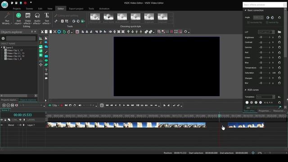
Task: Collapse the Scene 0 tree node
Action: [2, 47]
